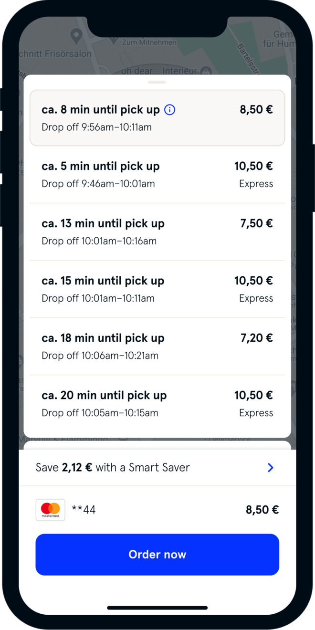The image size is (315, 630).
Task: Open the Mastercard payment method icon
Action: tap(50, 509)
